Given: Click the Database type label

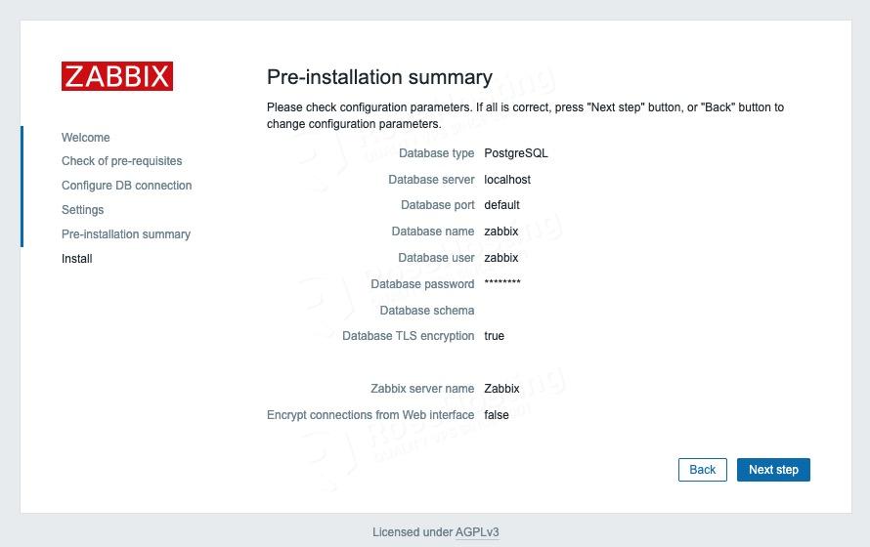Looking at the screenshot, I should click(437, 153).
